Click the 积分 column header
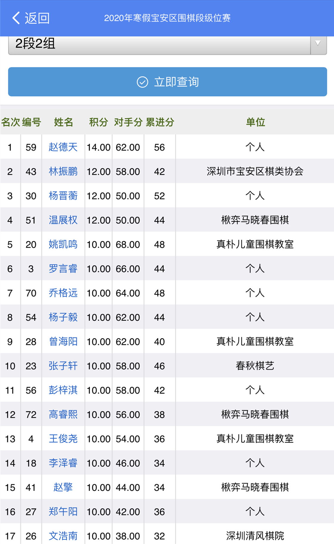The height and width of the screenshot is (544, 334). tap(99, 122)
